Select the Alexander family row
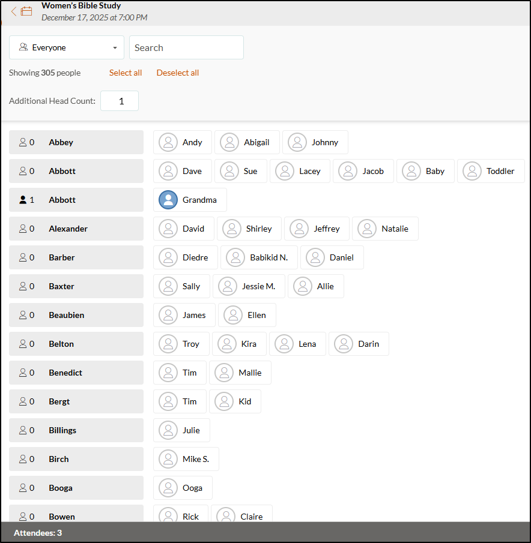The image size is (531, 543). (x=76, y=229)
